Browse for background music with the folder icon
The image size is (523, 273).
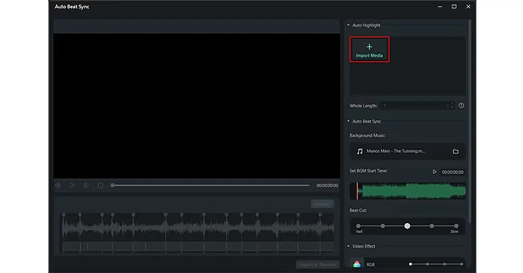click(455, 151)
